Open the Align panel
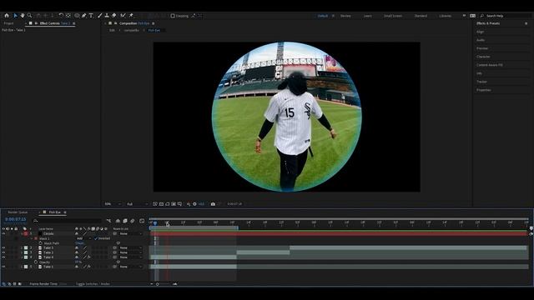This screenshot has width=534, height=300. pyautogui.click(x=481, y=32)
